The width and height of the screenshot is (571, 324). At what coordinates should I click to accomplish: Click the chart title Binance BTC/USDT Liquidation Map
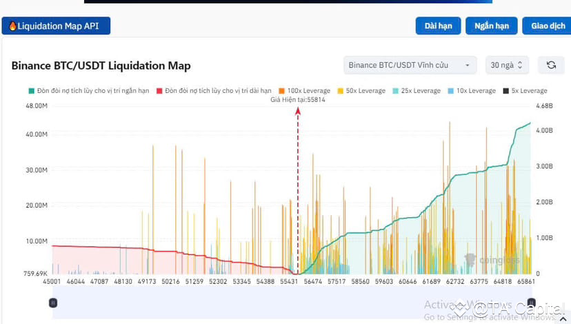pos(101,65)
